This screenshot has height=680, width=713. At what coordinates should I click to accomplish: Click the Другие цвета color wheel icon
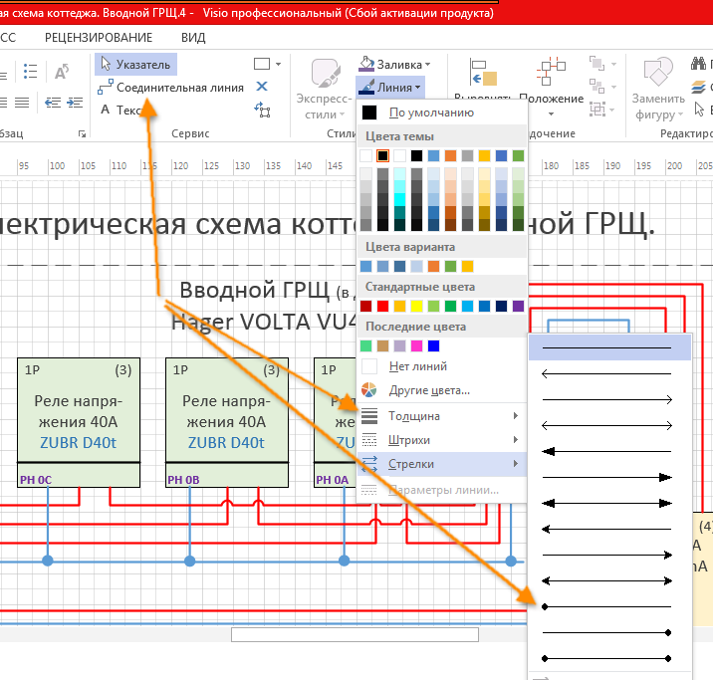tap(368, 390)
